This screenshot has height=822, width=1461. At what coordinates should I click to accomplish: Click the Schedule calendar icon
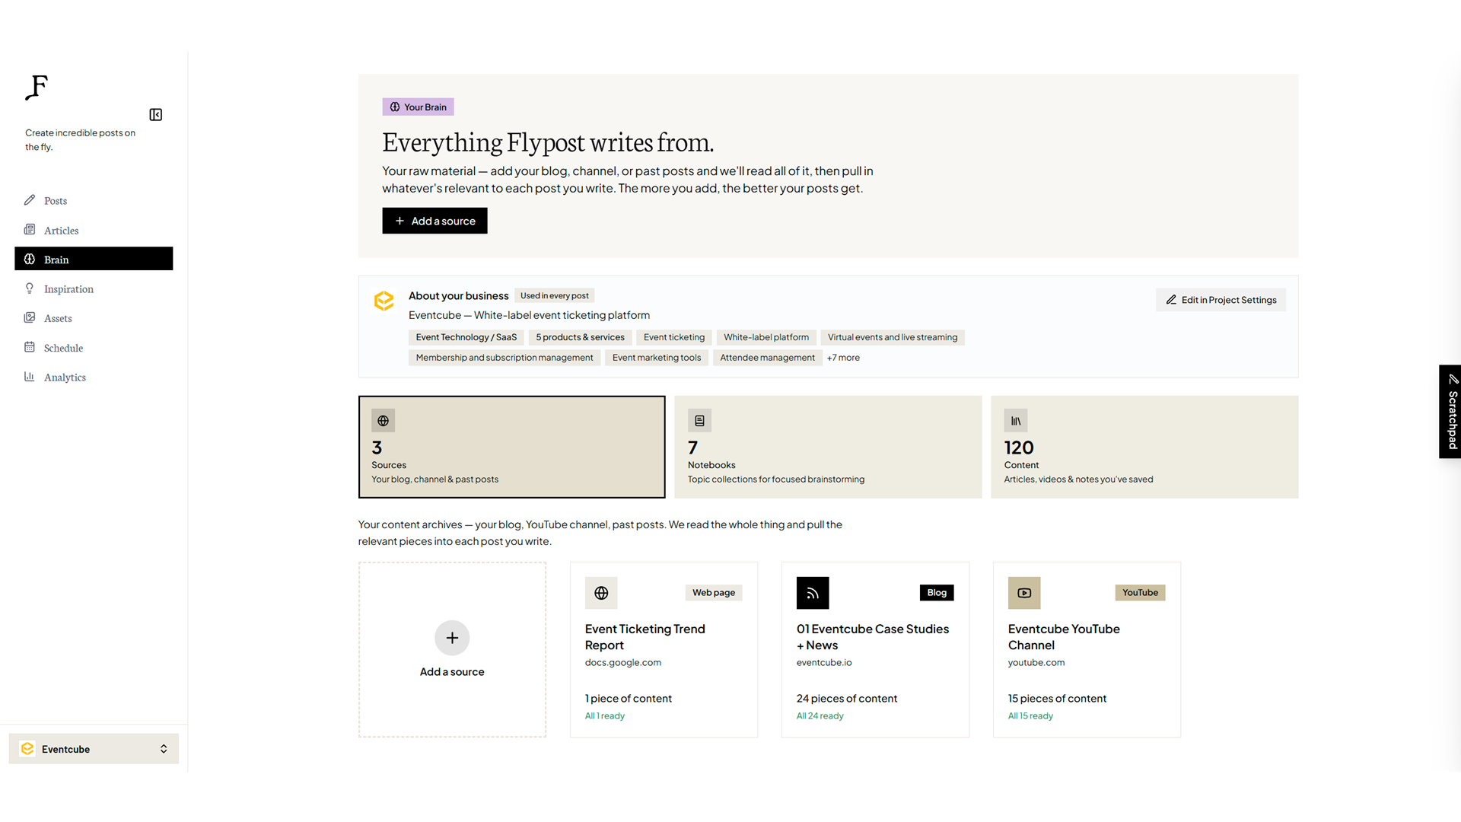coord(30,347)
